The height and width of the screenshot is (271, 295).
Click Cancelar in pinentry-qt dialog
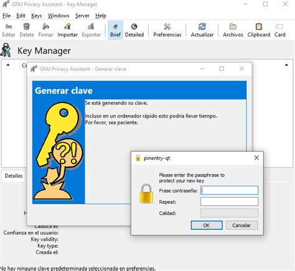241,225
